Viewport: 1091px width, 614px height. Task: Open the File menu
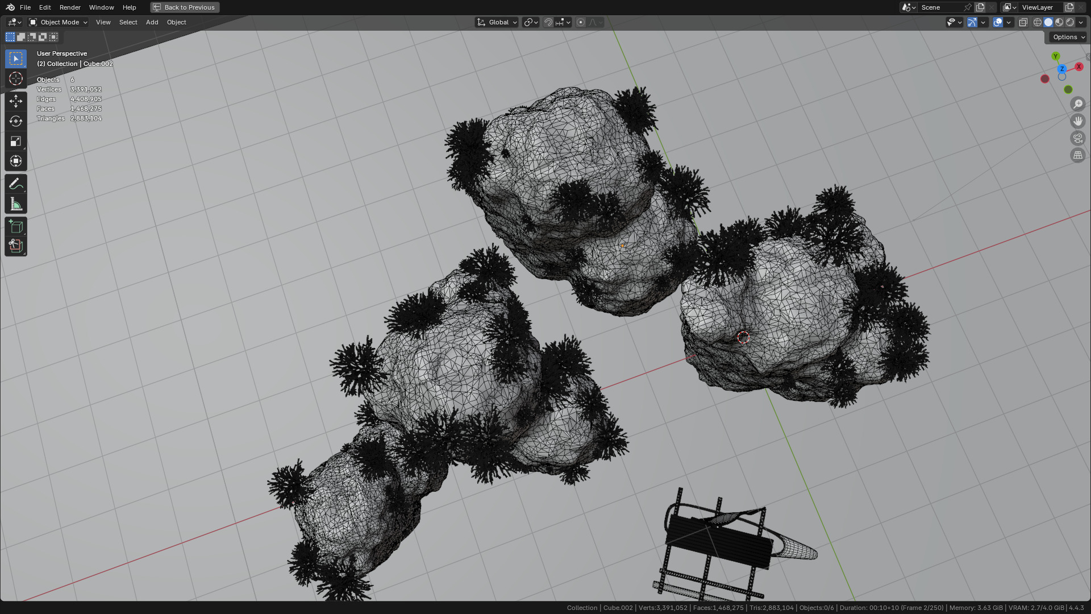tap(25, 7)
